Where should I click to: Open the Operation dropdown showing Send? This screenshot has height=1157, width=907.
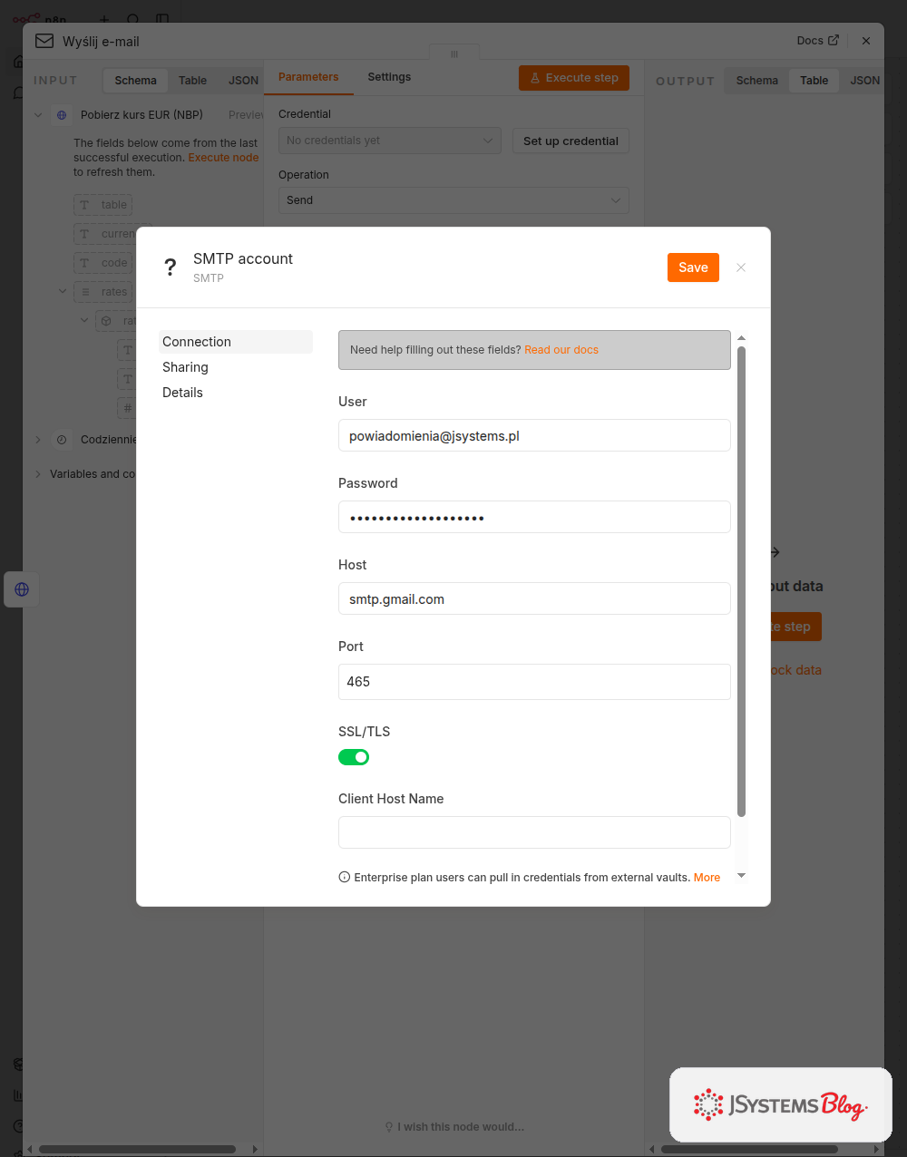[x=453, y=200]
